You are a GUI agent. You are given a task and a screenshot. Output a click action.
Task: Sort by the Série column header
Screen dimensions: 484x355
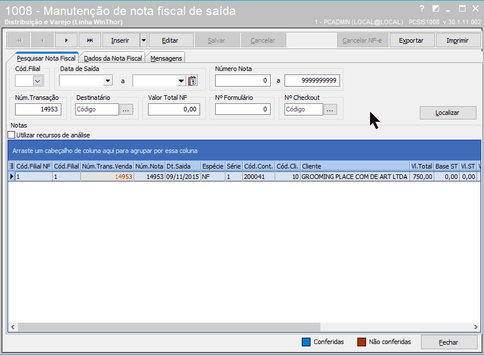[234, 166]
